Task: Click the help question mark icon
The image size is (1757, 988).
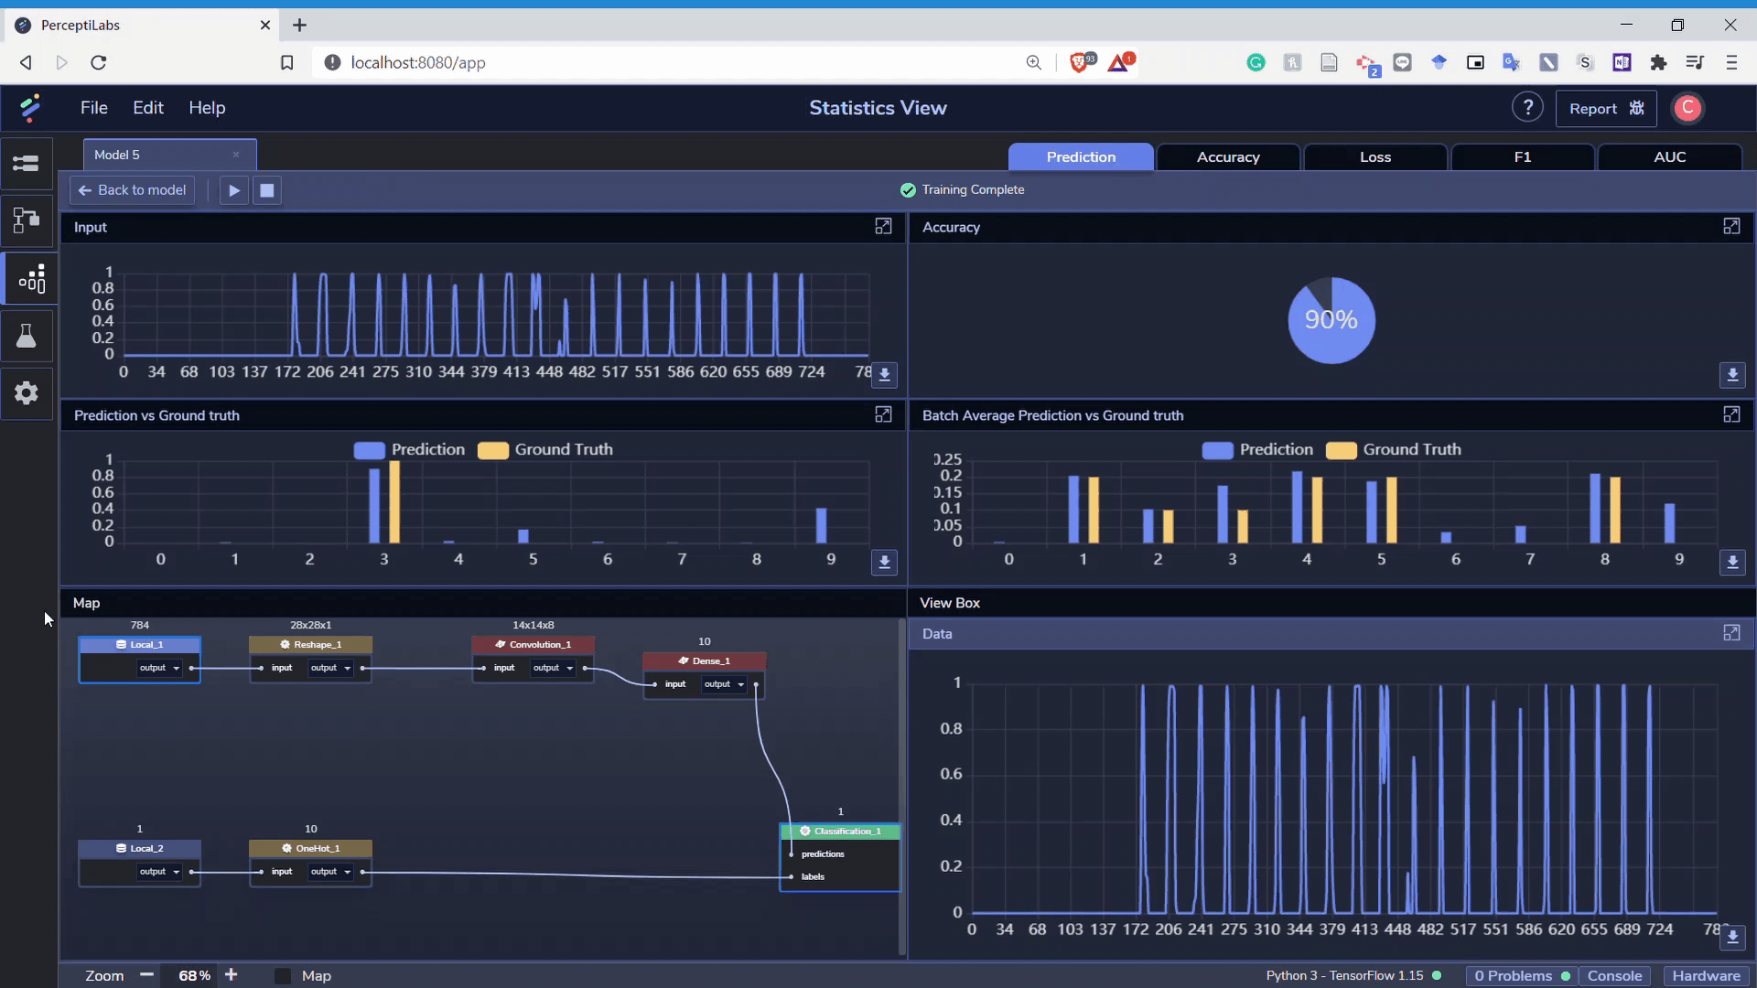Action: 1526,108
